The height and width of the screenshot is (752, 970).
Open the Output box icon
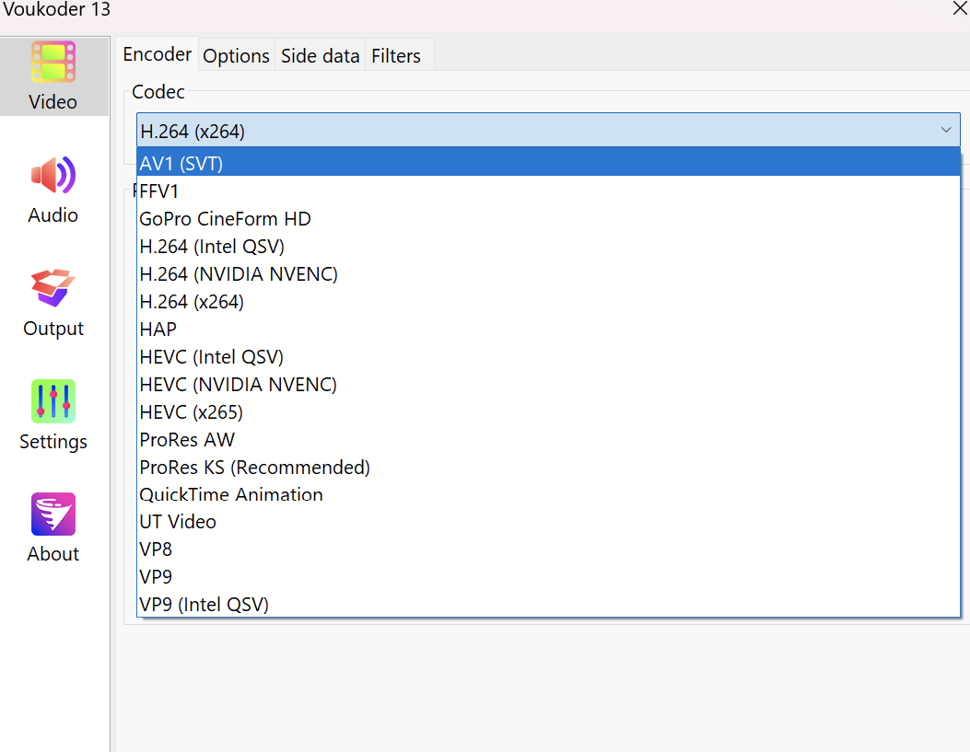tap(53, 288)
